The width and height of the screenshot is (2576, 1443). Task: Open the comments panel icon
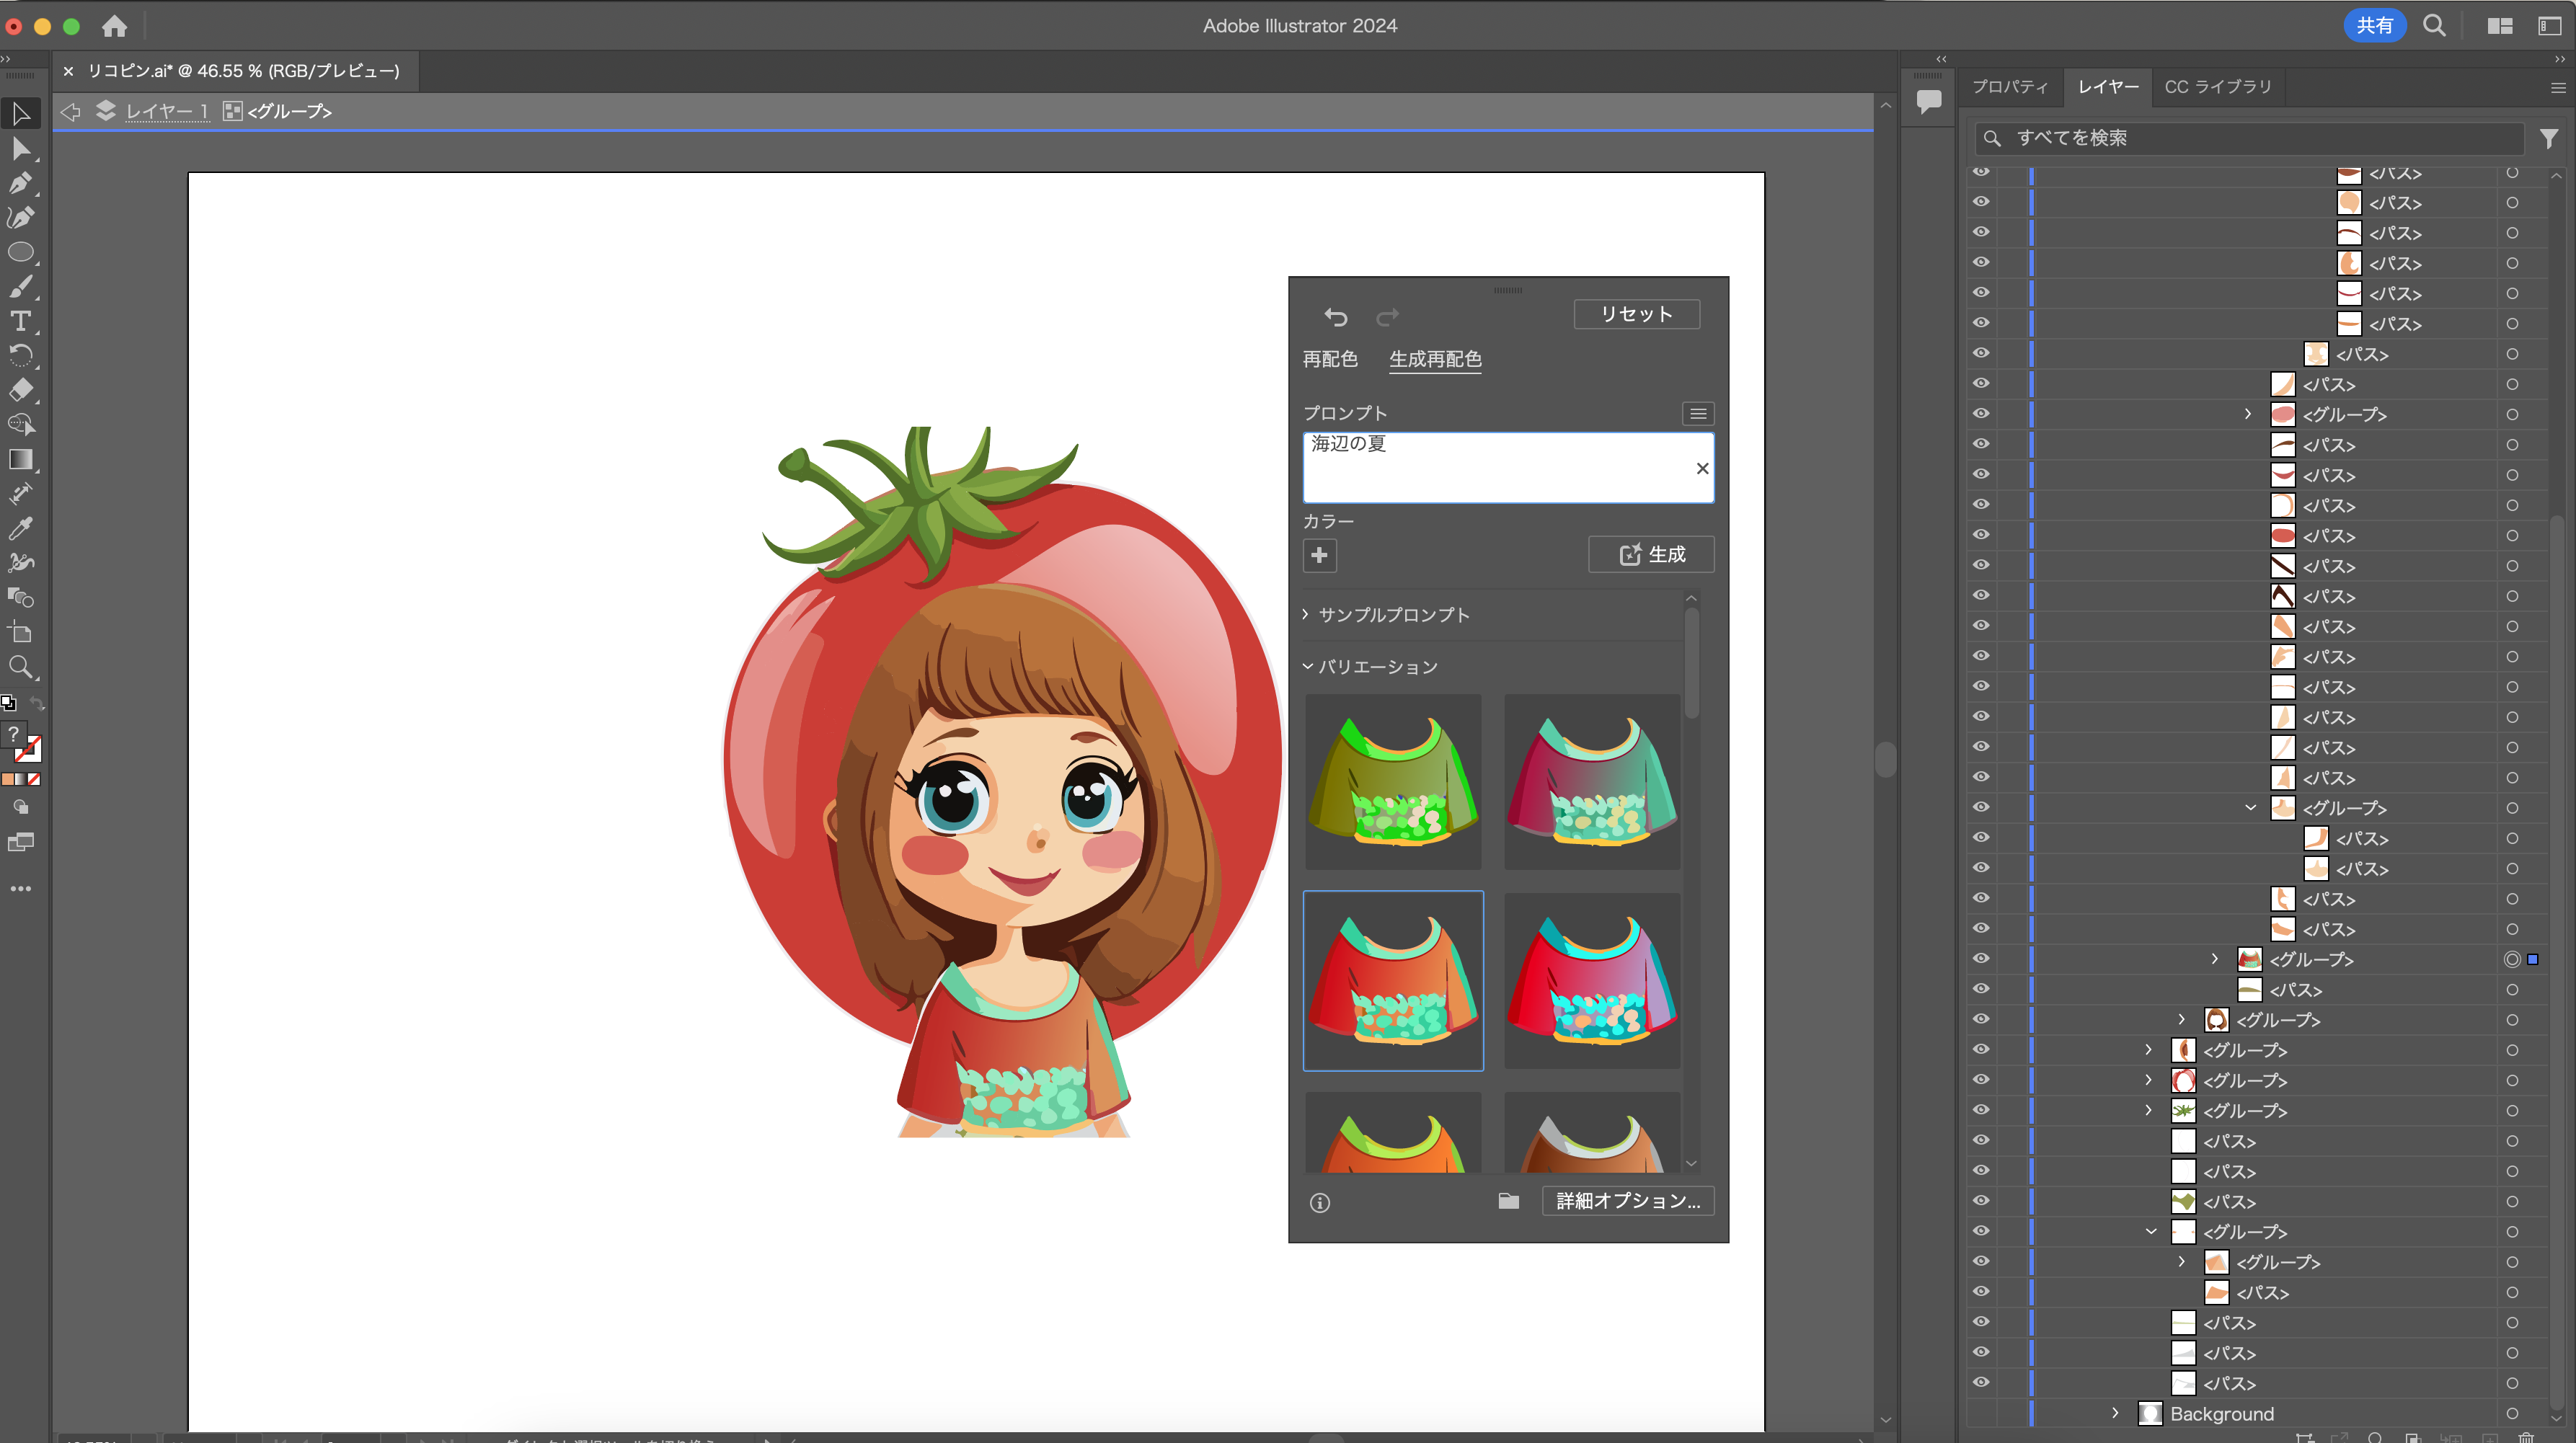pos(1929,100)
